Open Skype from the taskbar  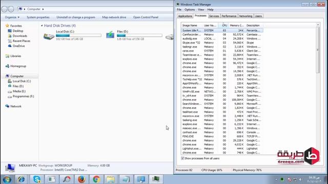click(x=36, y=179)
